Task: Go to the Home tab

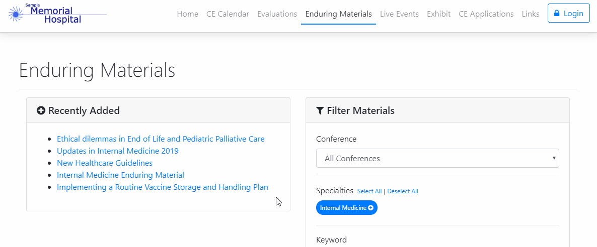Action: point(187,14)
